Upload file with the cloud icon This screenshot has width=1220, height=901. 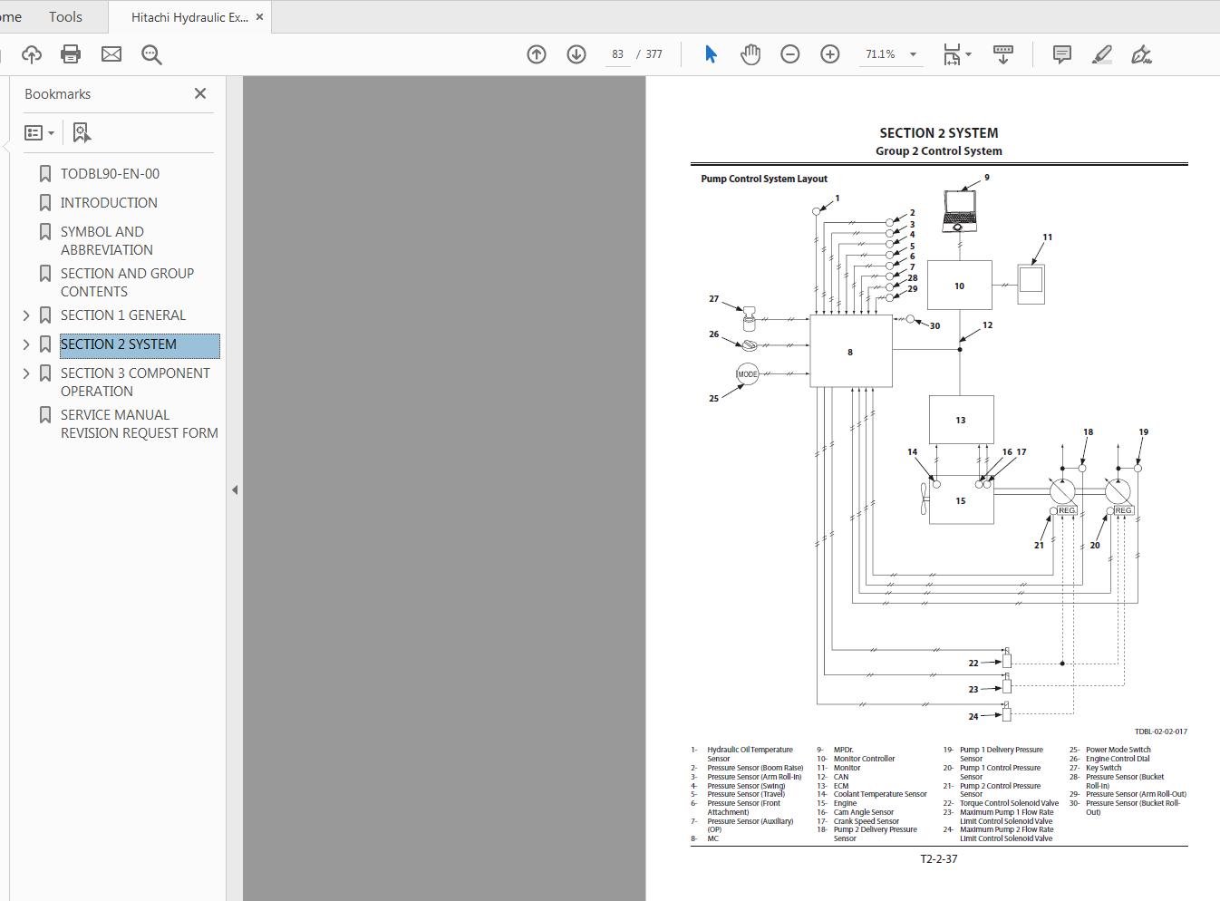[x=32, y=54]
